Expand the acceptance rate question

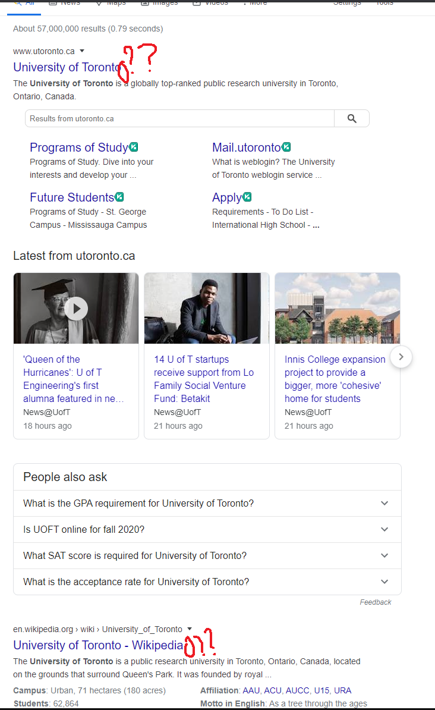click(x=384, y=582)
